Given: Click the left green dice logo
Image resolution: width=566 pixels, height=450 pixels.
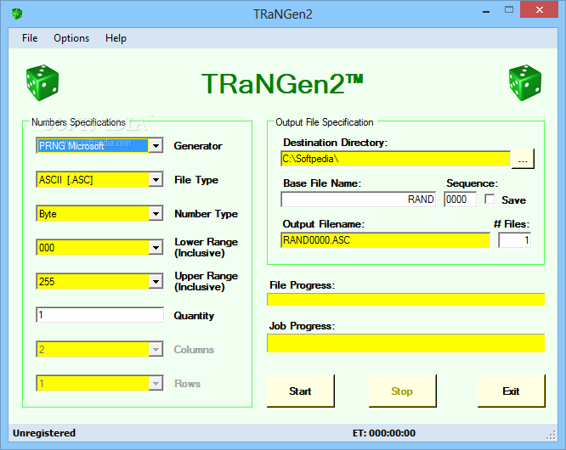Looking at the screenshot, I should tap(42, 82).
